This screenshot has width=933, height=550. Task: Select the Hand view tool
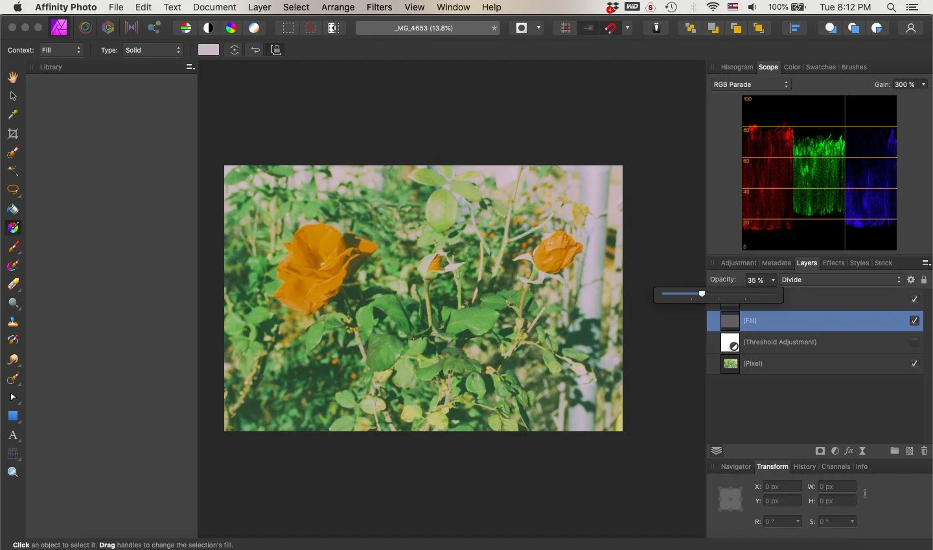pyautogui.click(x=13, y=77)
